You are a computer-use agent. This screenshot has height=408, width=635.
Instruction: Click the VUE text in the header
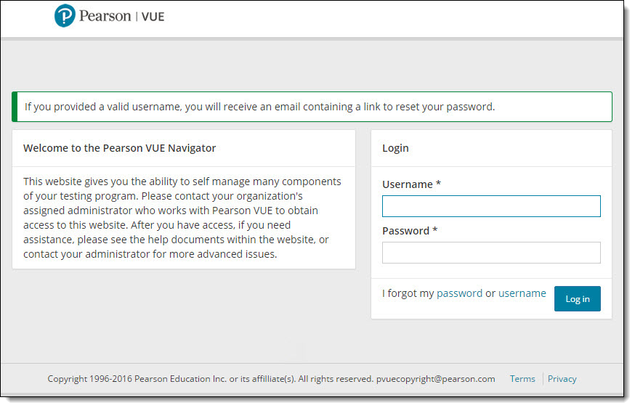coord(153,16)
